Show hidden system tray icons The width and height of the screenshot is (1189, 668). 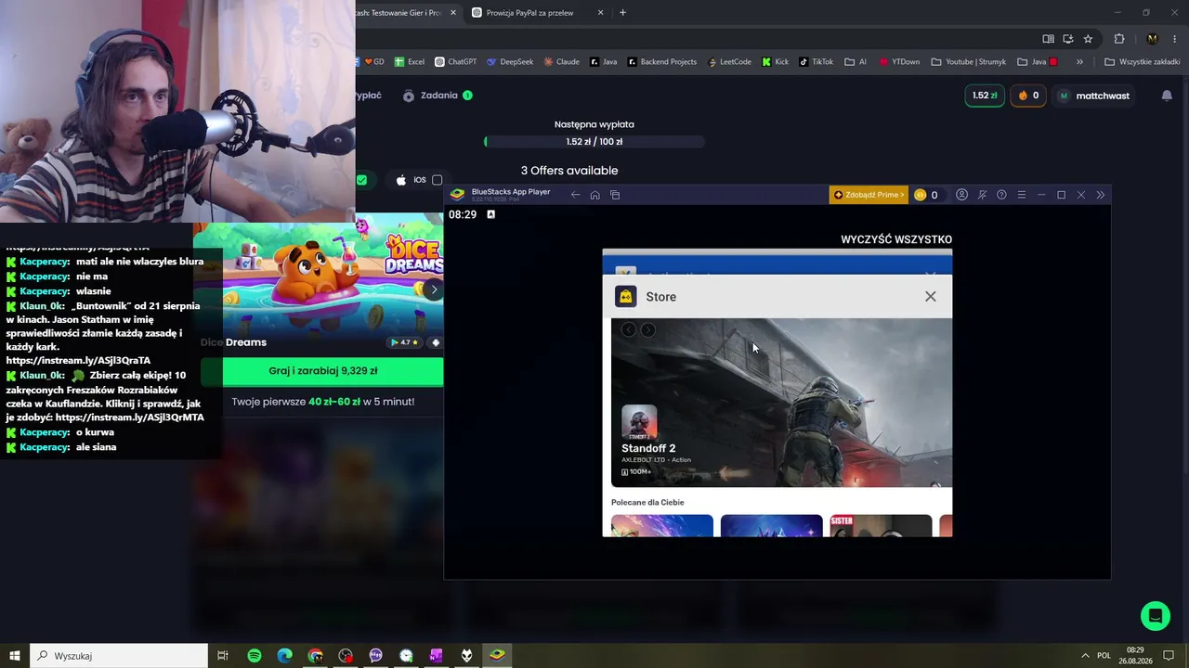(1084, 656)
